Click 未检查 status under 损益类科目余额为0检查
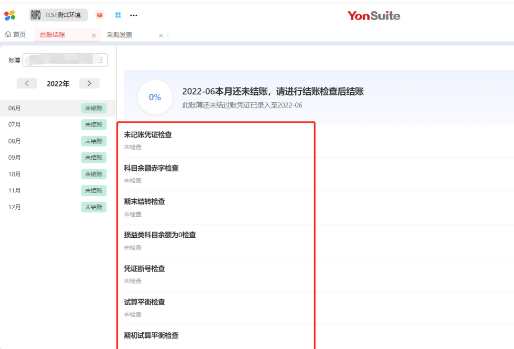 click(133, 248)
